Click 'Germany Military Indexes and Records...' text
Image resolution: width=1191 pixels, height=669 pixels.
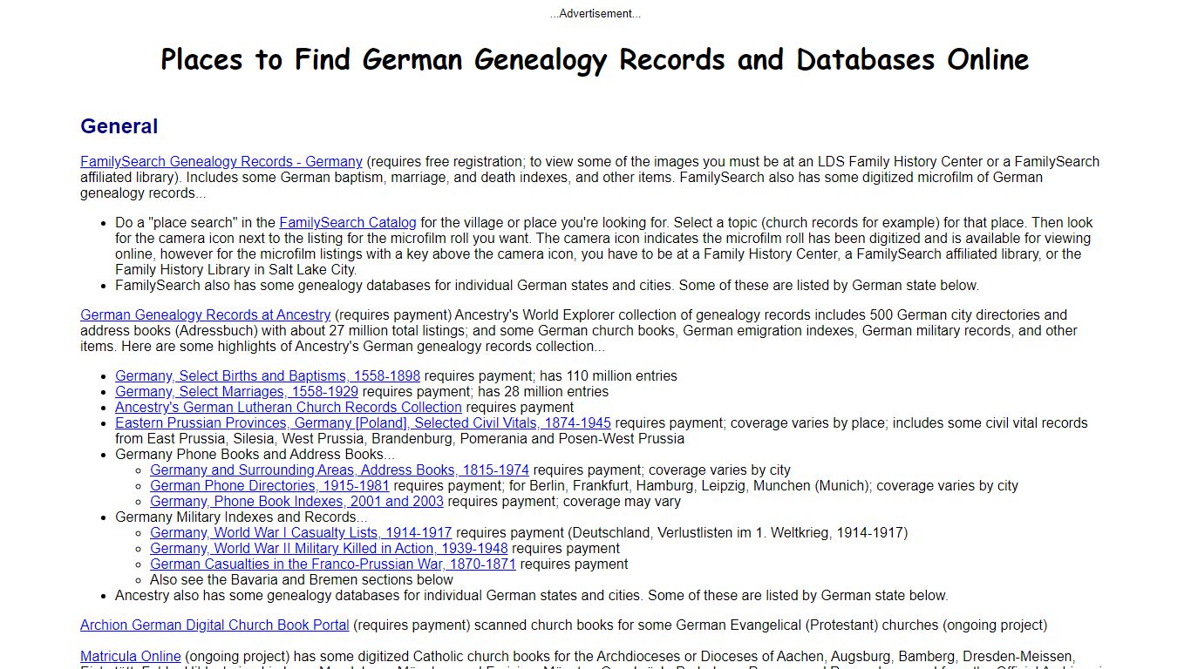pos(242,517)
